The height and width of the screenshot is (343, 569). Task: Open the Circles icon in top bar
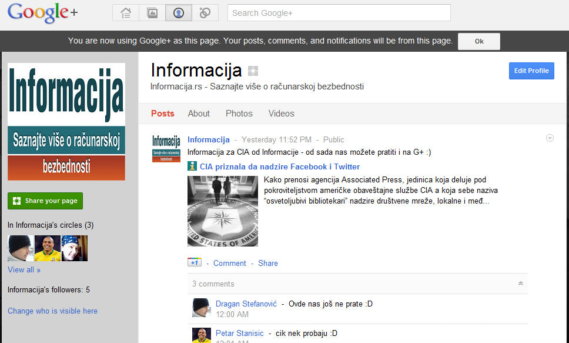(205, 13)
